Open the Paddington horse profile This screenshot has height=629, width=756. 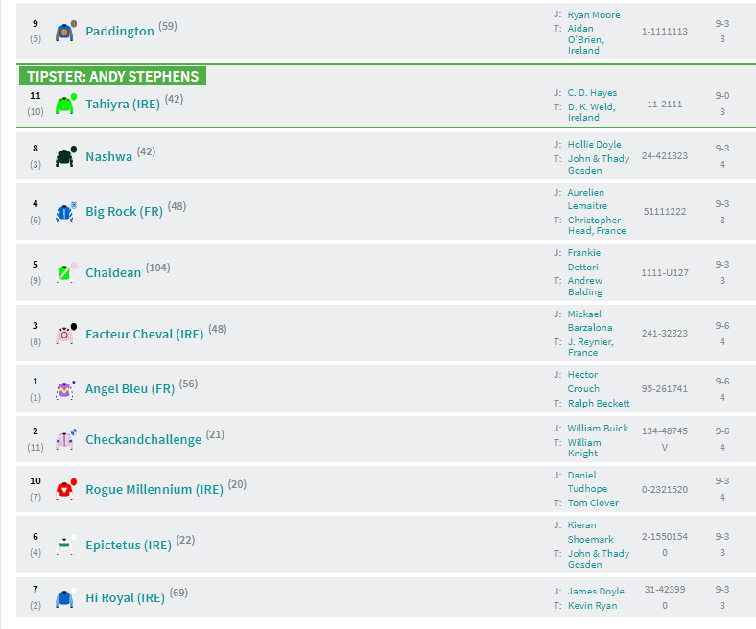pos(120,32)
